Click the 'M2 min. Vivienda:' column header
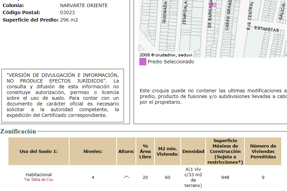The image size is (287, 191). pyautogui.click(x=168, y=151)
